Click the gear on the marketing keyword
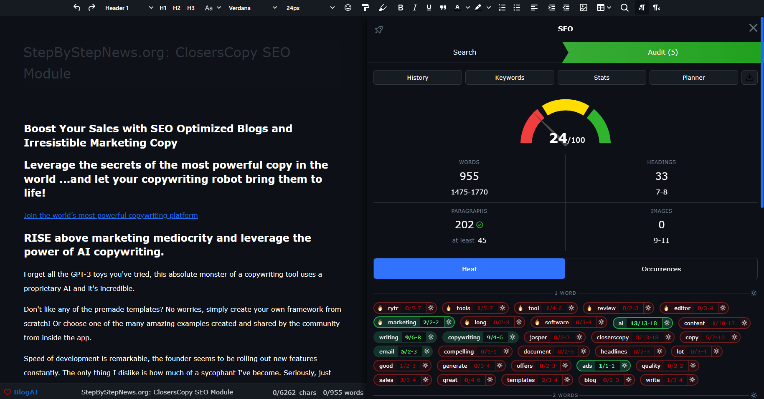This screenshot has height=399, width=764. pos(449,322)
